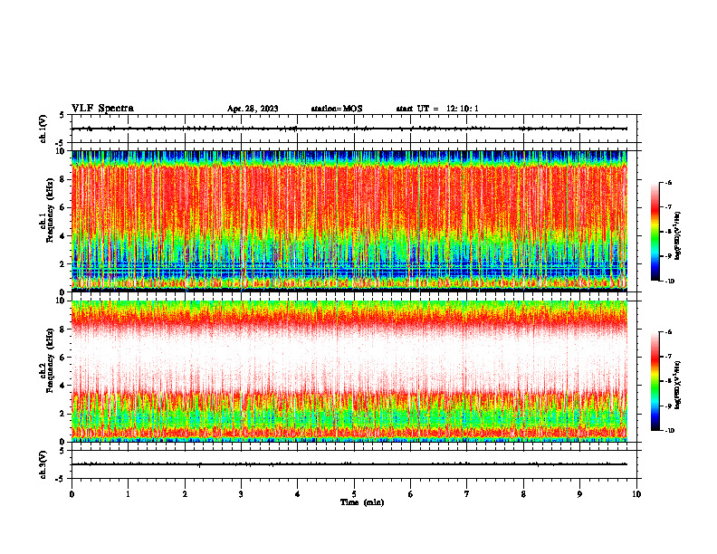Click the "ch.1(V)" waveform axis label

click(43, 129)
